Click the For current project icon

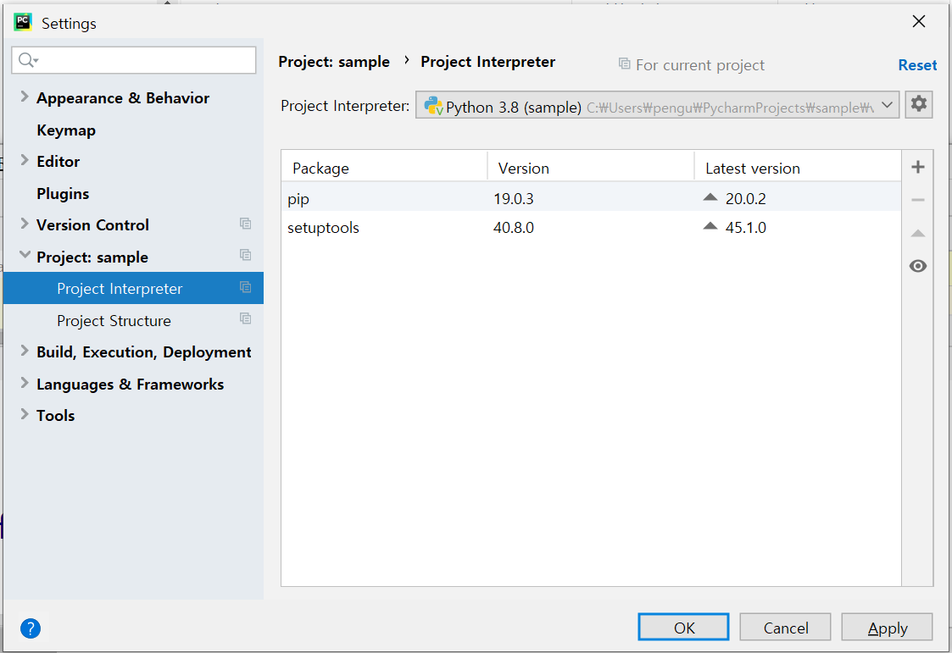point(624,64)
